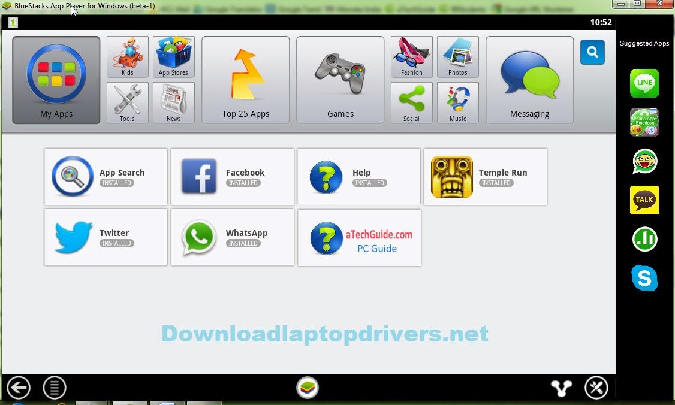The height and width of the screenshot is (405, 675).
Task: Open settings with the wrench icon
Action: click(x=596, y=388)
